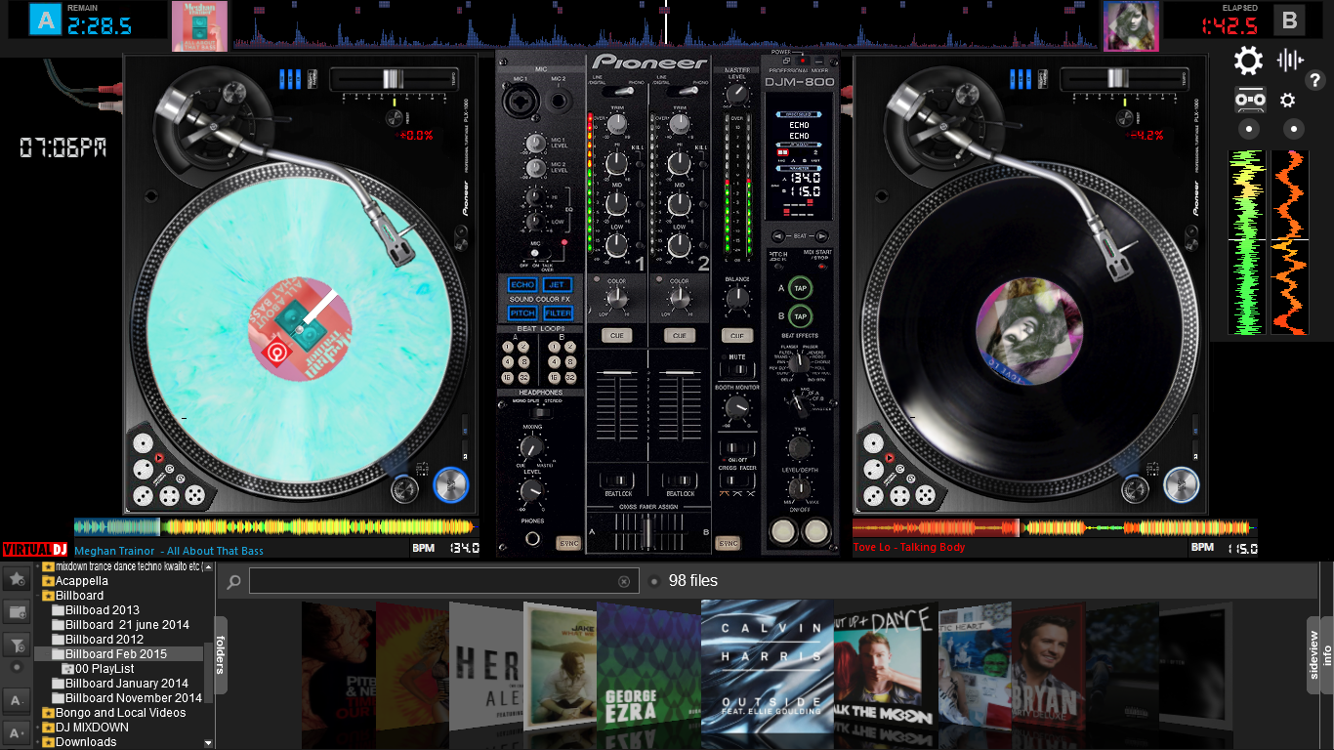Screen dimensions: 1334x750
Task: Open help question mark icon
Action: (x=1315, y=81)
